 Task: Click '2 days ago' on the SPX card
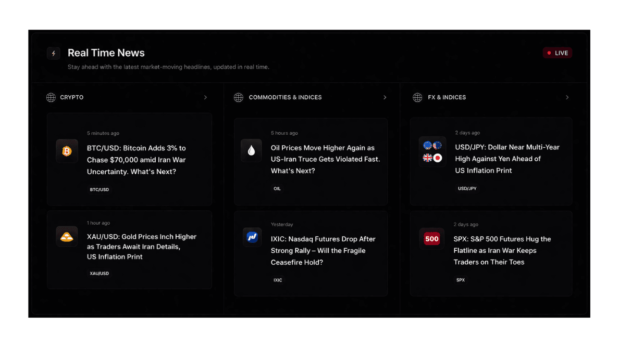pyautogui.click(x=466, y=225)
